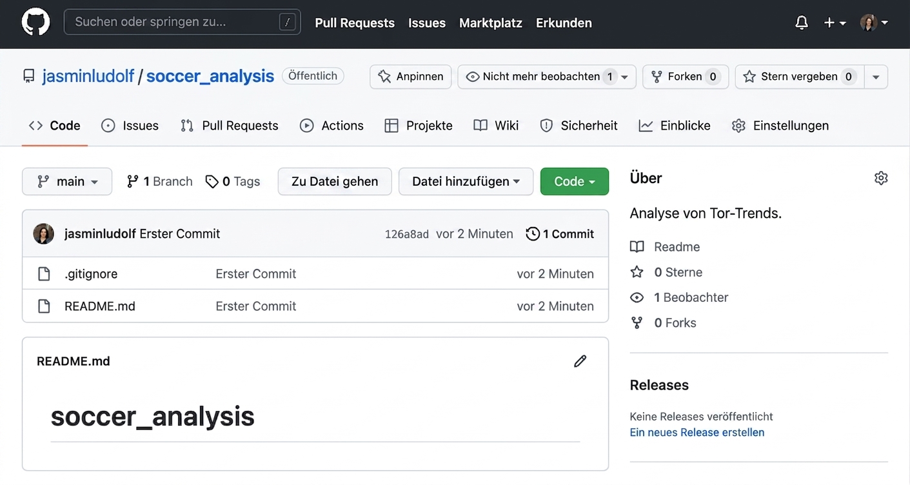Click 'Ein neues Release erstellen' link
The image size is (910, 485).
click(697, 433)
